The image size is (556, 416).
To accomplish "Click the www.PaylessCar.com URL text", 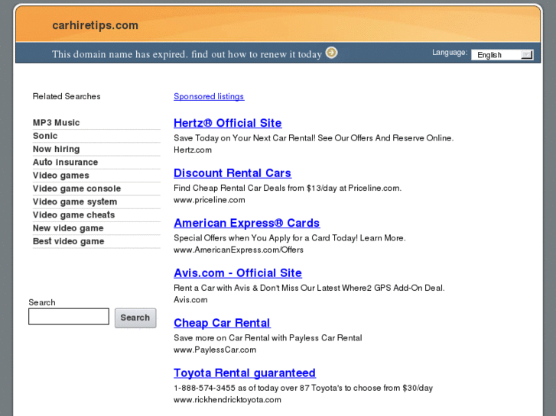I will (215, 350).
